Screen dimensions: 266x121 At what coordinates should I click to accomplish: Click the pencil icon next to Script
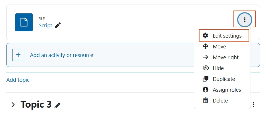(58, 25)
